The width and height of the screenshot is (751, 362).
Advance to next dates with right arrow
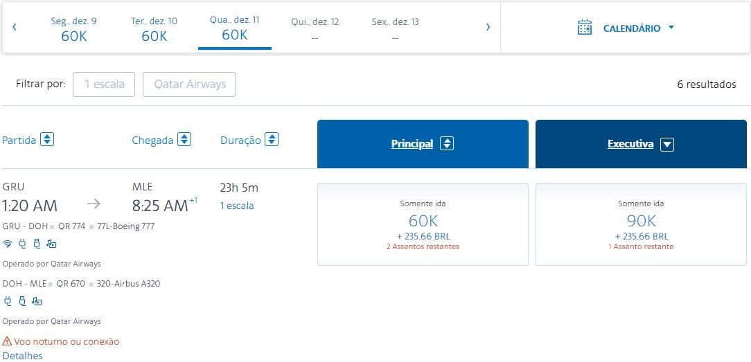(488, 28)
